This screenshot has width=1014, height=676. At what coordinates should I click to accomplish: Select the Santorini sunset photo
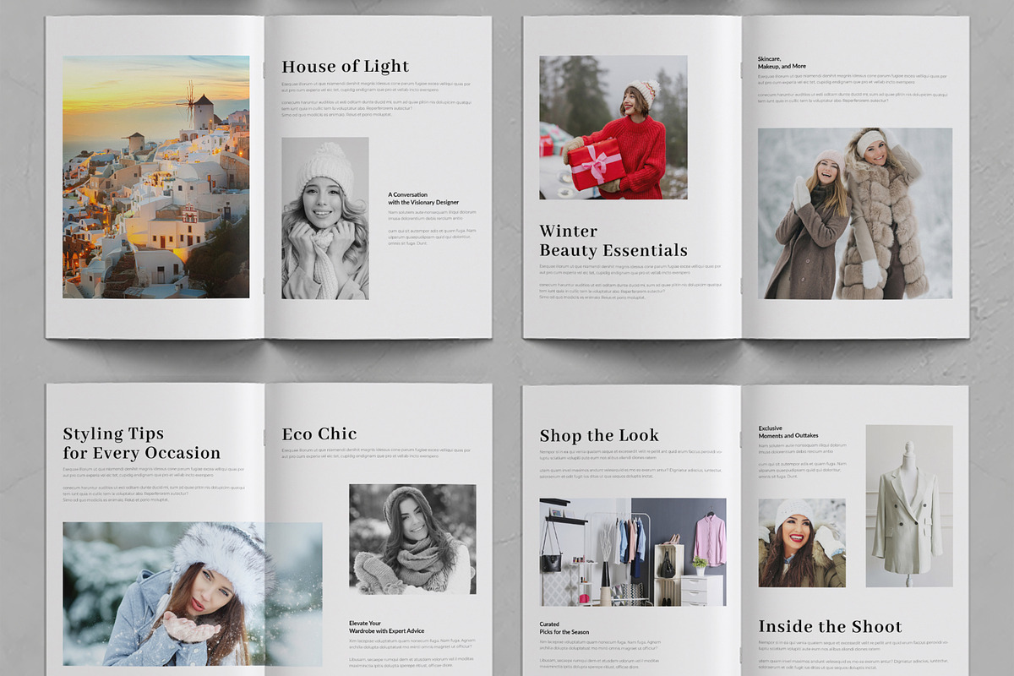(156, 177)
